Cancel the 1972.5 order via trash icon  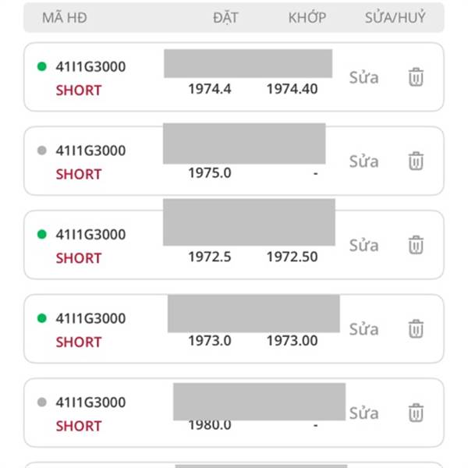pyautogui.click(x=416, y=245)
